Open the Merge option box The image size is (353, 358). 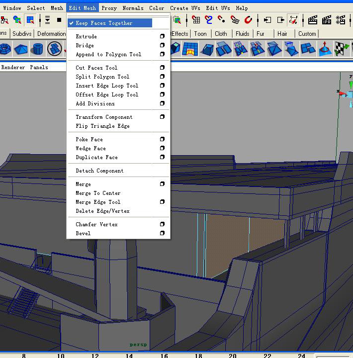click(162, 184)
